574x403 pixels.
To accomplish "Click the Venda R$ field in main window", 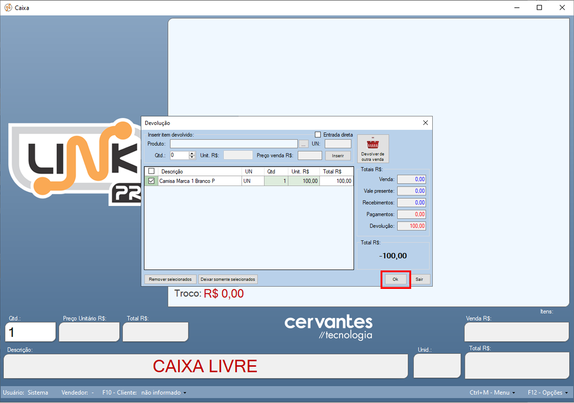I will pyautogui.click(x=516, y=332).
